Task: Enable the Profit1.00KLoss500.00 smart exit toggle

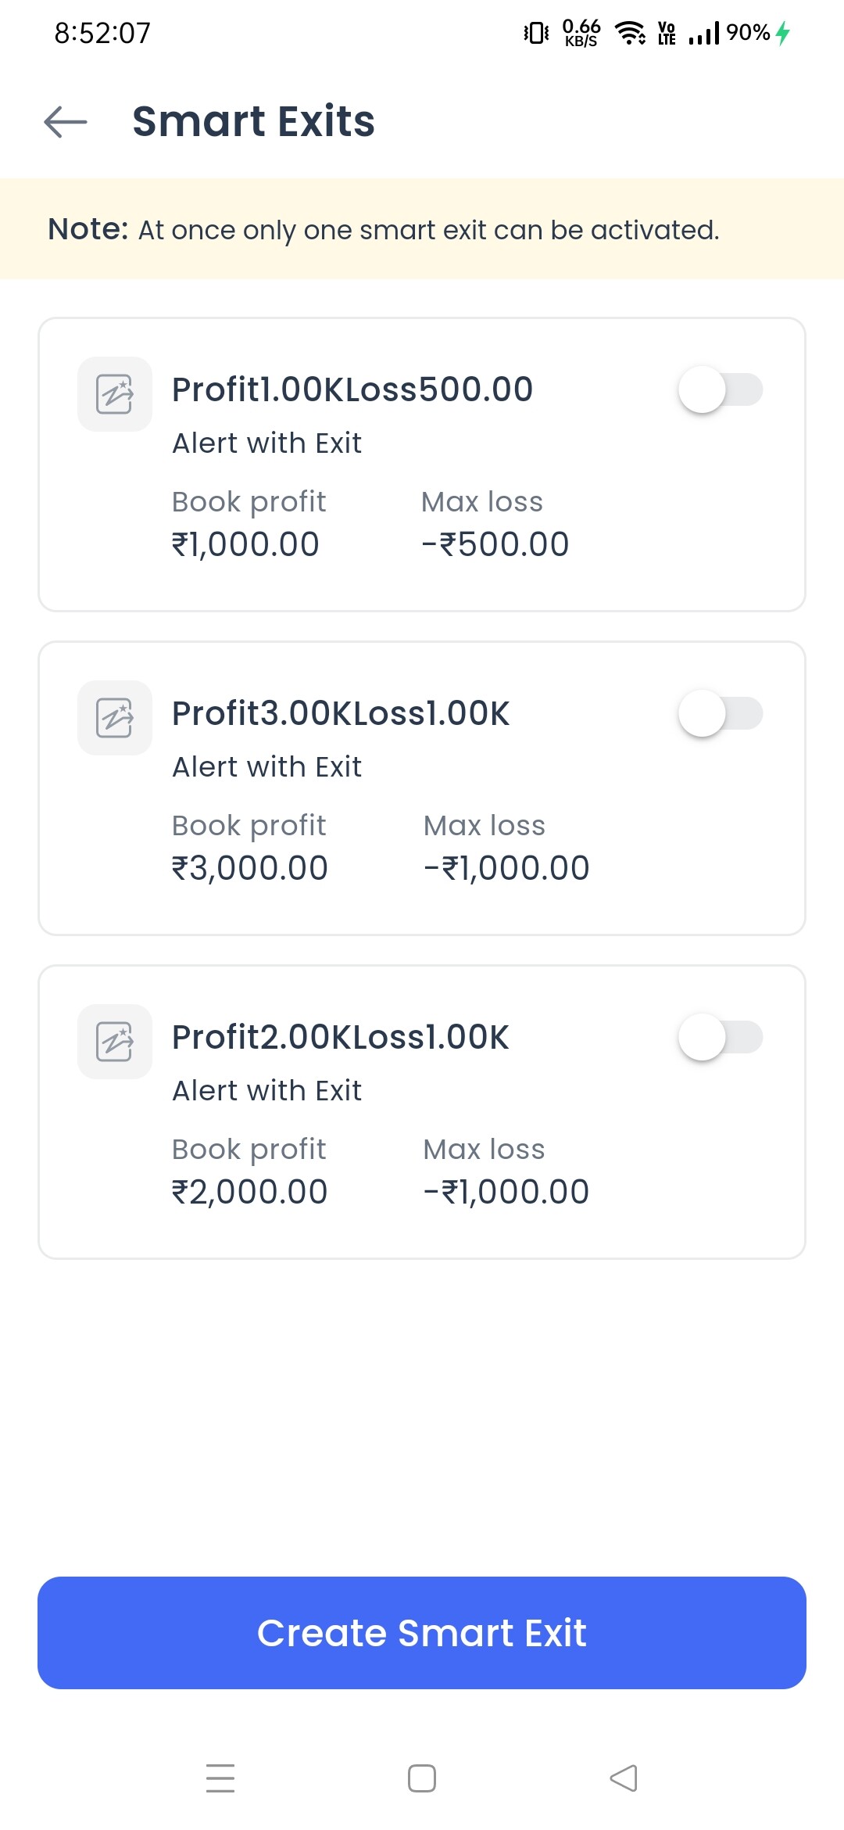Action: click(x=720, y=389)
